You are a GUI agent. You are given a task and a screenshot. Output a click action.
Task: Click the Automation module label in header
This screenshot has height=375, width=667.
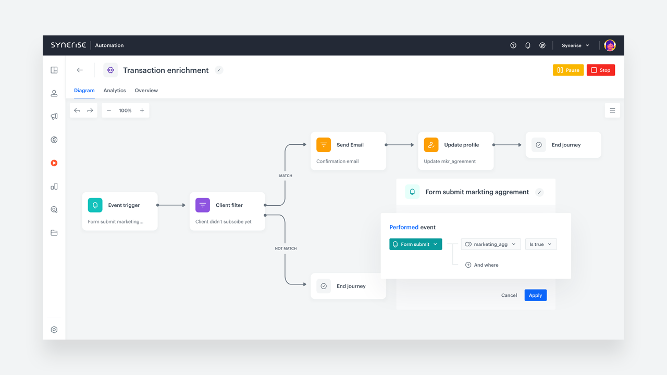109,45
